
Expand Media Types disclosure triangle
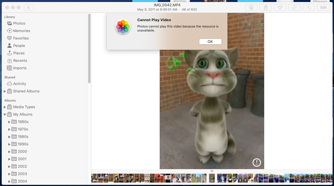[5, 107]
